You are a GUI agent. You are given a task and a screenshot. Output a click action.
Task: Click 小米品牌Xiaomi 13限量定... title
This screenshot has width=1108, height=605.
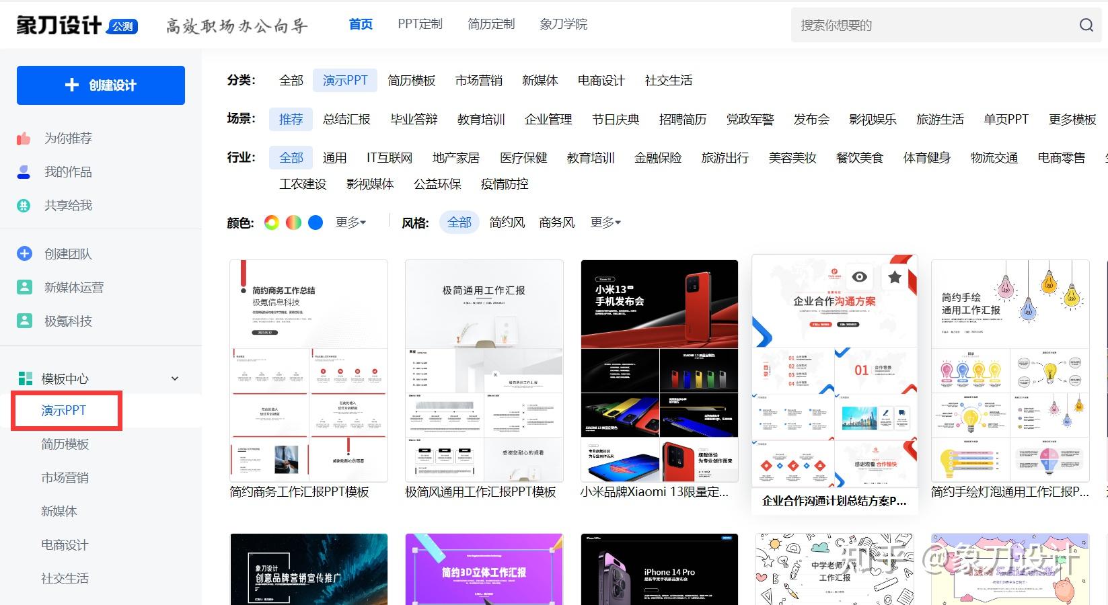point(655,492)
